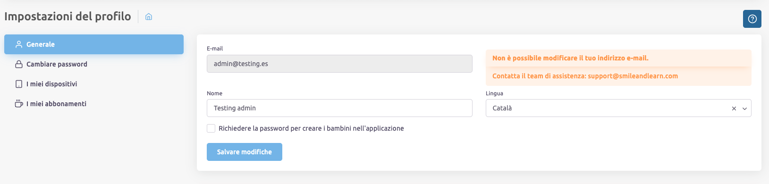Screen dimensions: 769x184
Task: Open help via the question mark icon
Action: click(752, 19)
